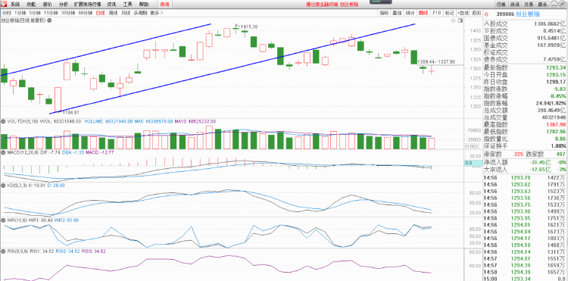568x281 pixels.
Task: Open the 报价 menu
Action: (x=47, y=5)
